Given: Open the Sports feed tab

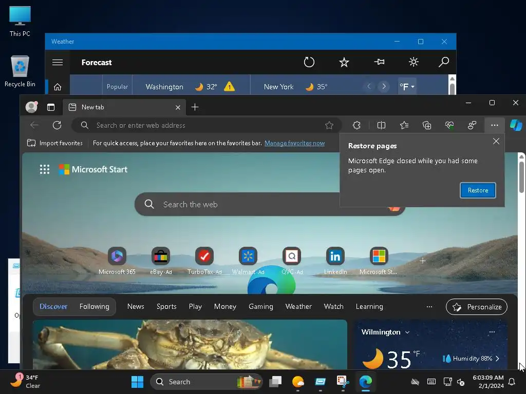Looking at the screenshot, I should (166, 307).
